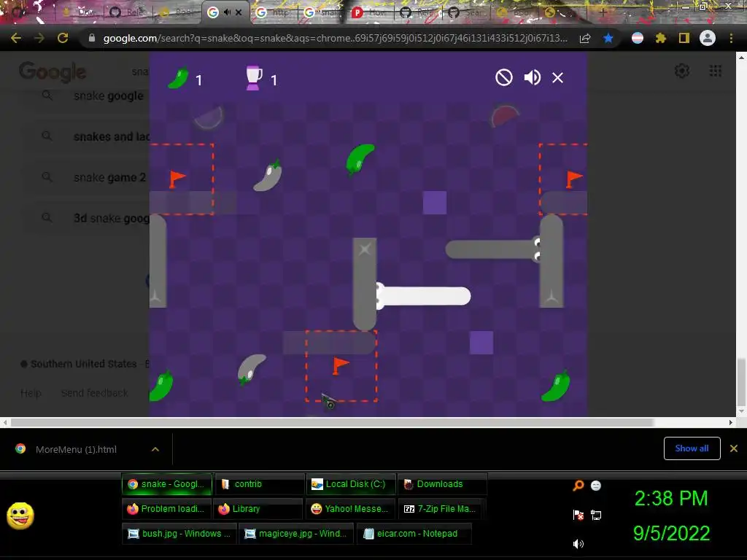Image resolution: width=747 pixels, height=560 pixels.
Task: Open eicar.com Notepad window
Action: point(414,533)
